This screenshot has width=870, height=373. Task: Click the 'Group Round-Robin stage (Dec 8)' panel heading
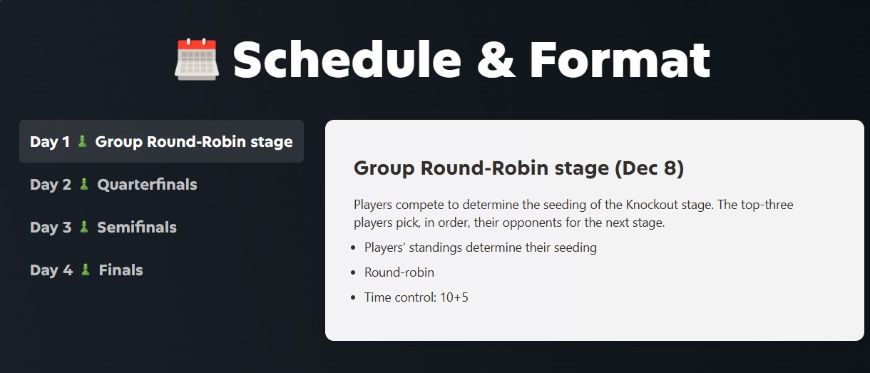[x=518, y=168]
